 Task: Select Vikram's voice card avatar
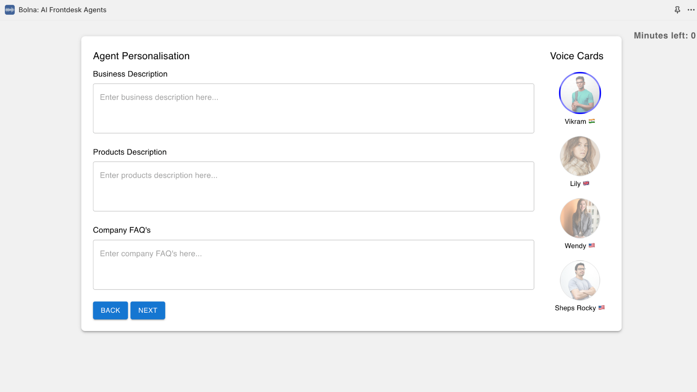[x=580, y=93]
